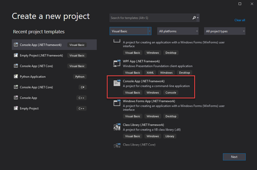Open the All project types dropdown

(x=225, y=31)
